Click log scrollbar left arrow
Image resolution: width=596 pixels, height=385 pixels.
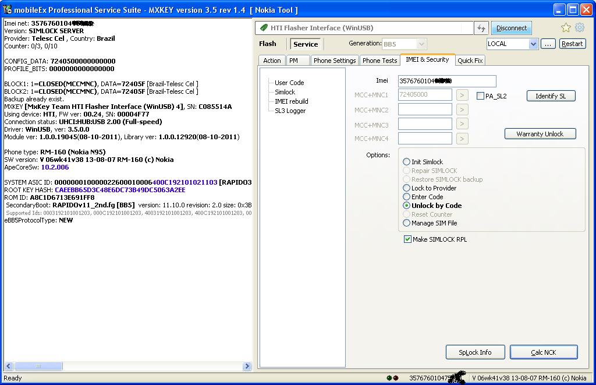[9, 366]
